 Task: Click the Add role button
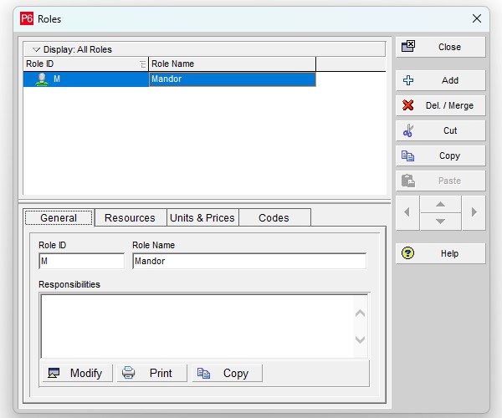click(441, 80)
